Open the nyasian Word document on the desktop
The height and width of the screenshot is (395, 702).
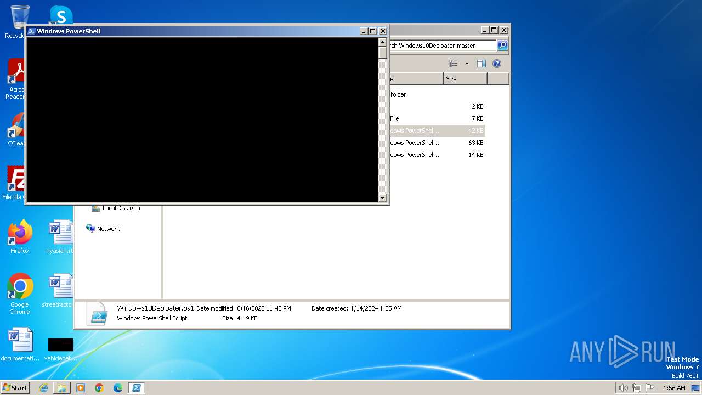60,237
